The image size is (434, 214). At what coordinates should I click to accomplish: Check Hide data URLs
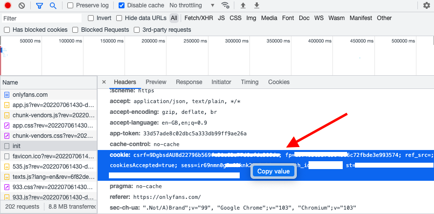[x=119, y=18]
